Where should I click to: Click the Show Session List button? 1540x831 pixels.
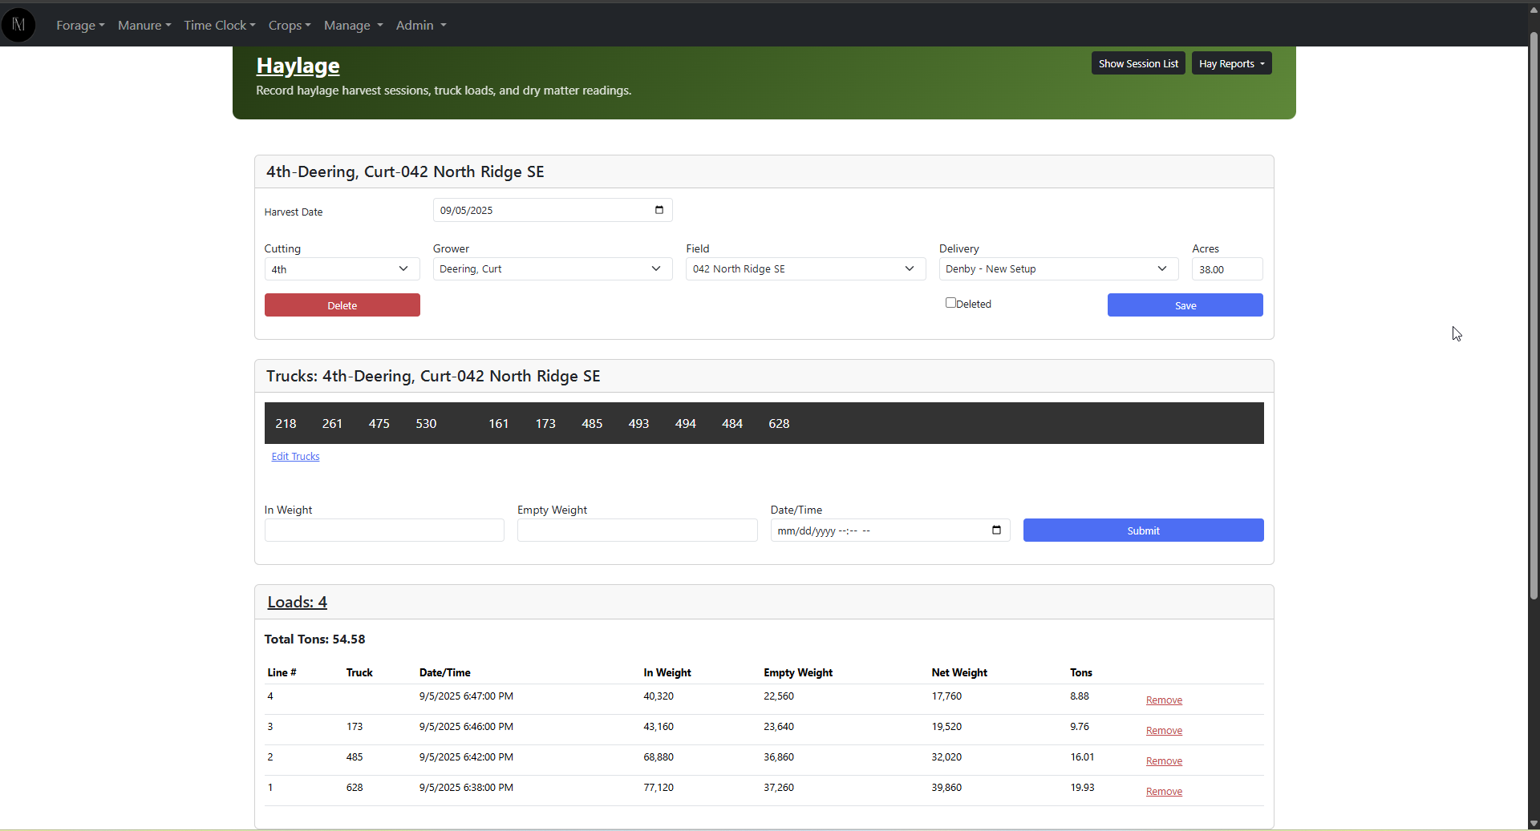click(1137, 63)
